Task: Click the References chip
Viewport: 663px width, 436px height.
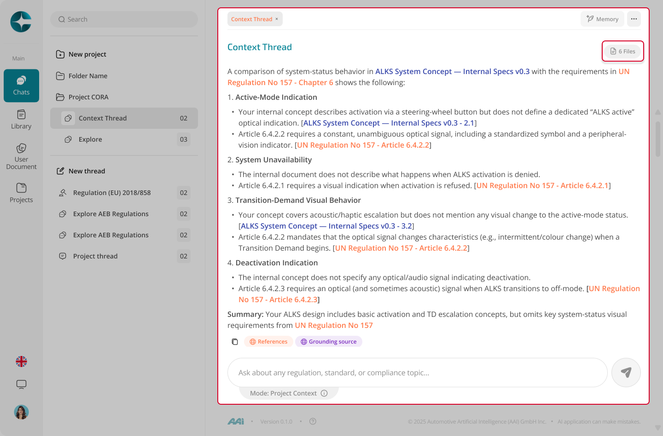Action: click(x=268, y=342)
